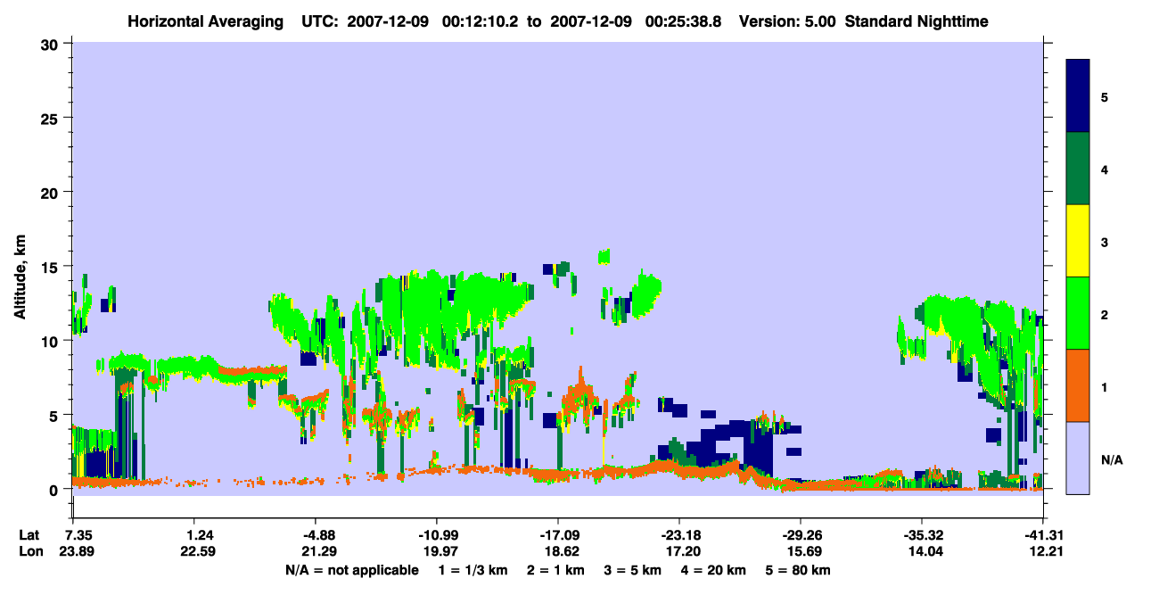Click the longitude value 17.20

pyautogui.click(x=682, y=551)
